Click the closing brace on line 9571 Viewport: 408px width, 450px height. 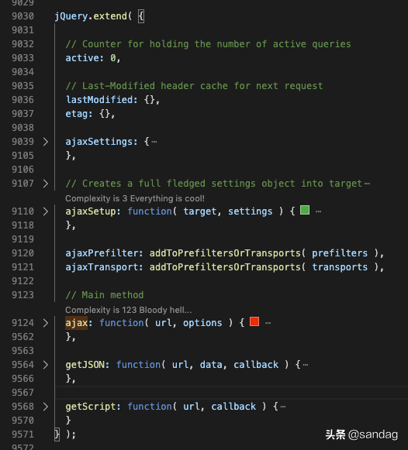coord(57,435)
